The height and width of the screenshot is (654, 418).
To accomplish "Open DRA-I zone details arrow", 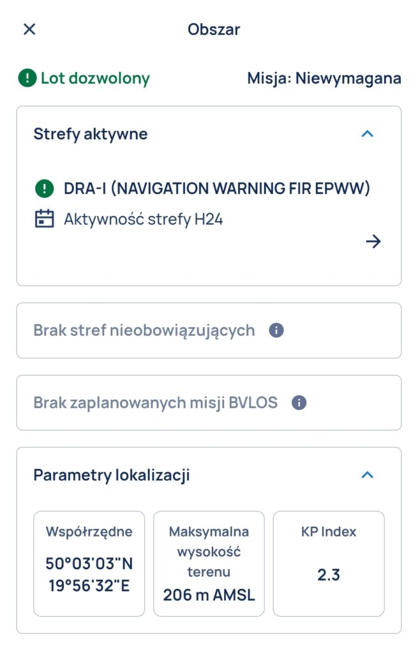I will point(373,241).
